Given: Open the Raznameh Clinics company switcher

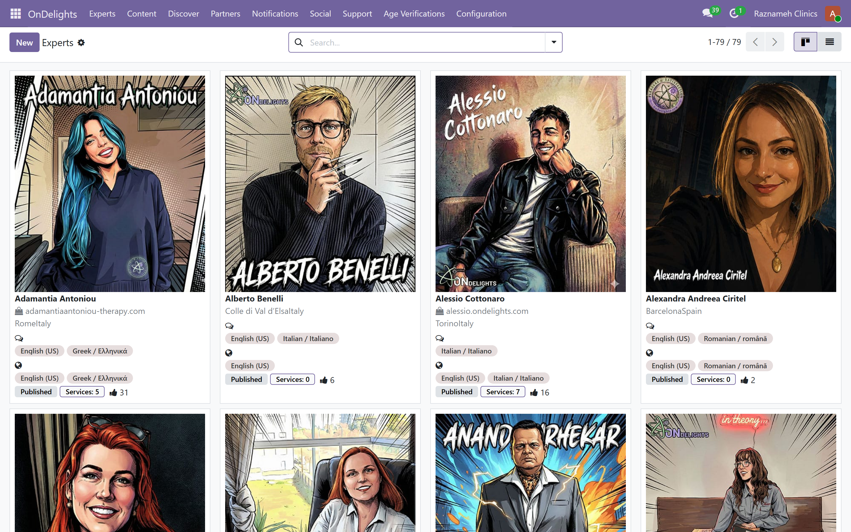Looking at the screenshot, I should 785,14.
